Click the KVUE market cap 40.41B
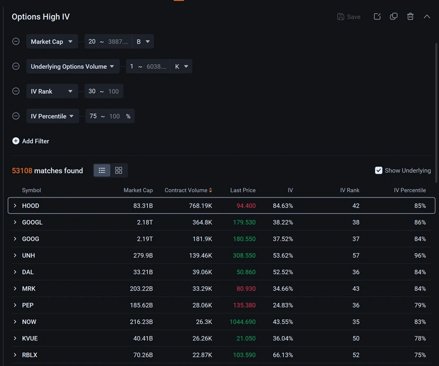 (x=143, y=338)
